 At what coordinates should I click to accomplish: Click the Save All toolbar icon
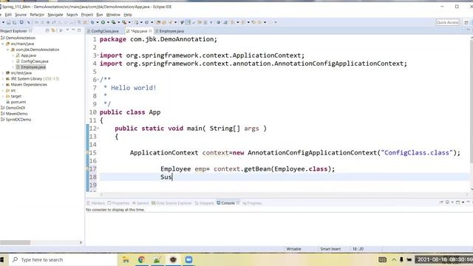point(15,22)
